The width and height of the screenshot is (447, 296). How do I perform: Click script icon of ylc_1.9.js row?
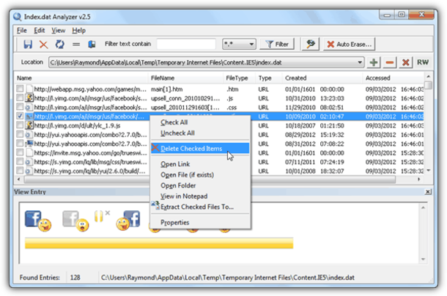tap(29, 125)
